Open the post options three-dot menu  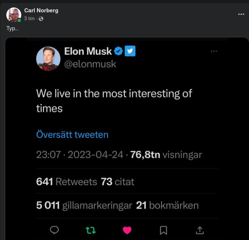(241, 14)
